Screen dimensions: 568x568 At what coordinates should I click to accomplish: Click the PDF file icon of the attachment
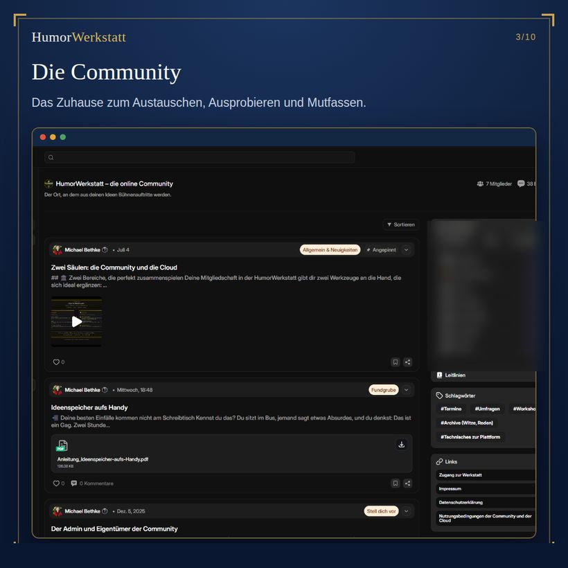(x=62, y=446)
